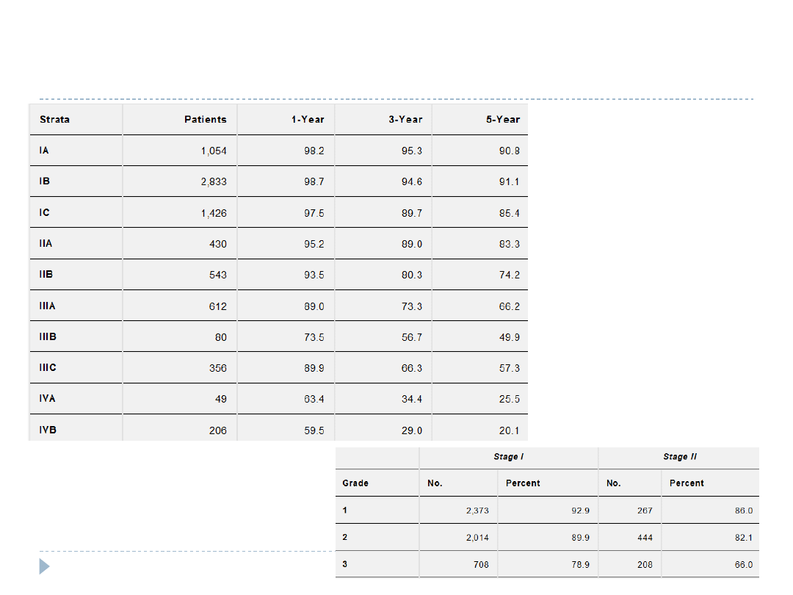Select the IVB strata row label
Image resolution: width=793 pixels, height=595 pixels.
(x=48, y=430)
